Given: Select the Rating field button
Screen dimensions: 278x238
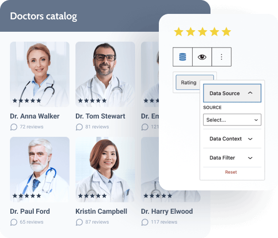Looking at the screenshot, I should [189, 82].
